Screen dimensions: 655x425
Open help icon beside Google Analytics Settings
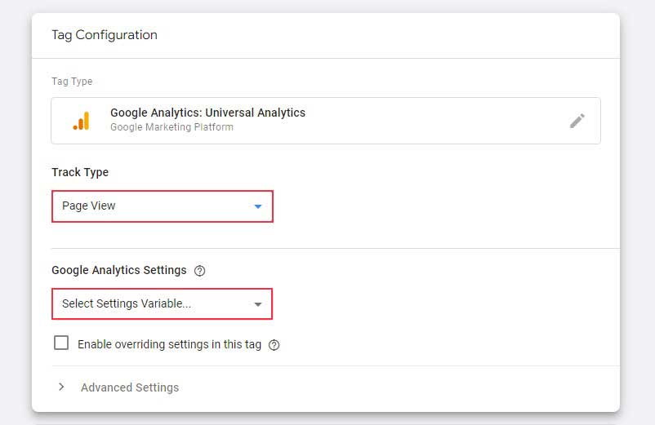[x=200, y=271]
